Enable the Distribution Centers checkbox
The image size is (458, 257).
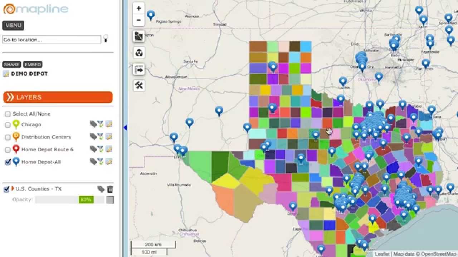(x=8, y=137)
